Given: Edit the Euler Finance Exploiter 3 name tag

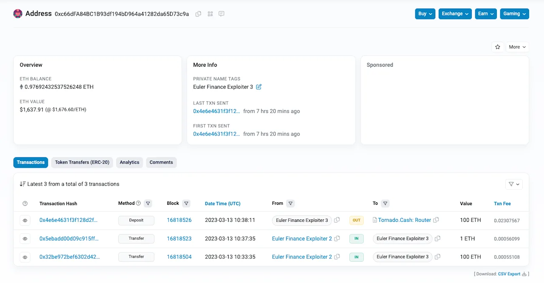Looking at the screenshot, I should 259,87.
